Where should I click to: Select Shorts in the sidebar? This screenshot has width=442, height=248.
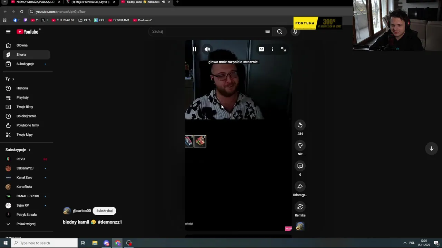(x=26, y=54)
